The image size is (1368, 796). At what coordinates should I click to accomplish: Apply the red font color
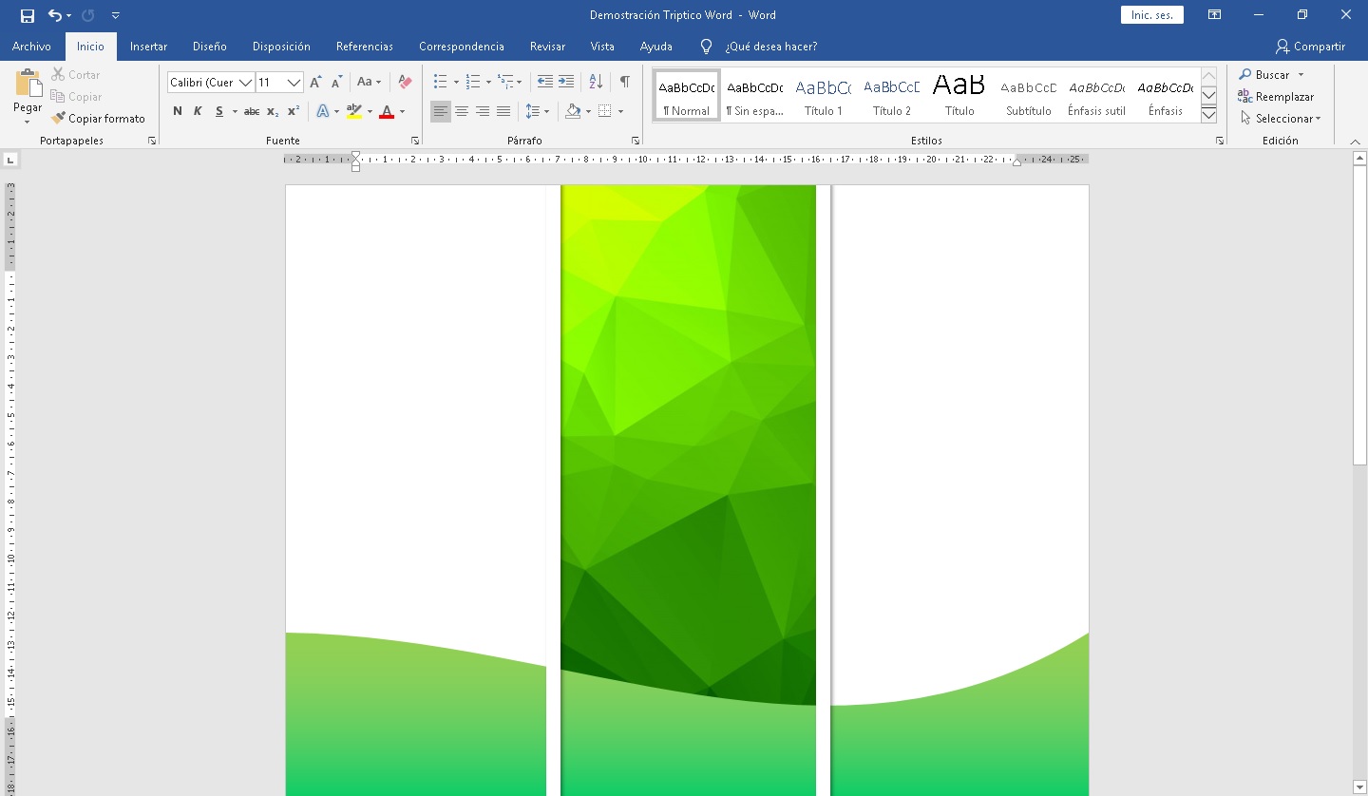coord(387,111)
